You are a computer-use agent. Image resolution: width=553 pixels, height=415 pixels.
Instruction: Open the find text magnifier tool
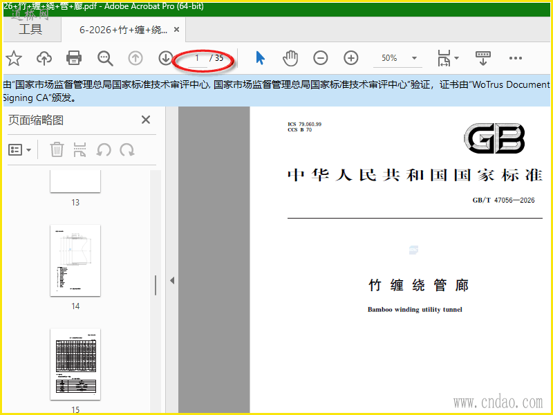(105, 58)
